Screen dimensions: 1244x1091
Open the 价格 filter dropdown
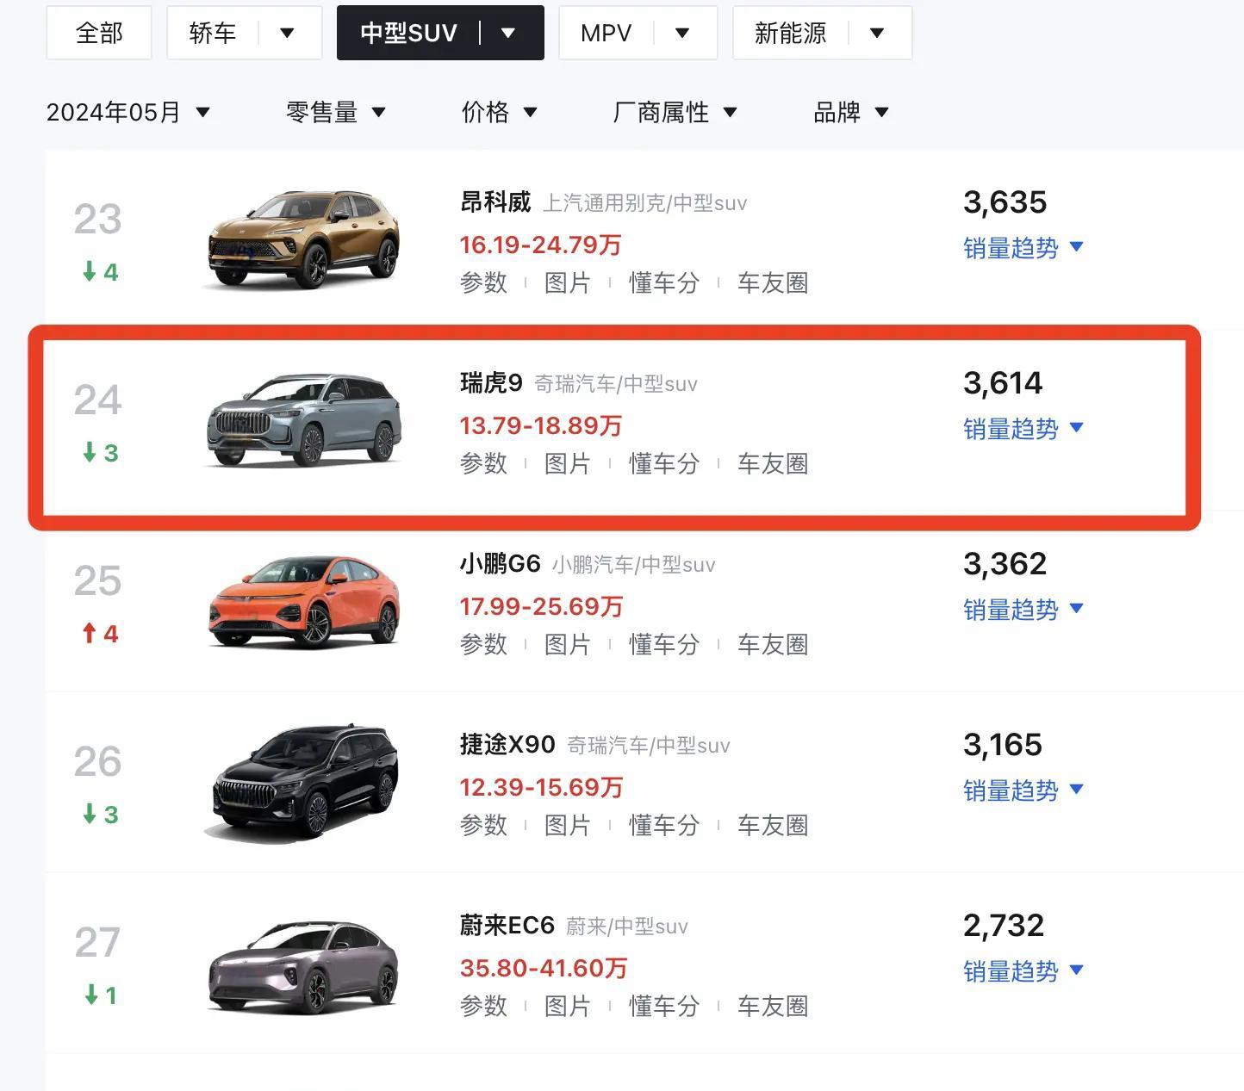click(x=500, y=112)
